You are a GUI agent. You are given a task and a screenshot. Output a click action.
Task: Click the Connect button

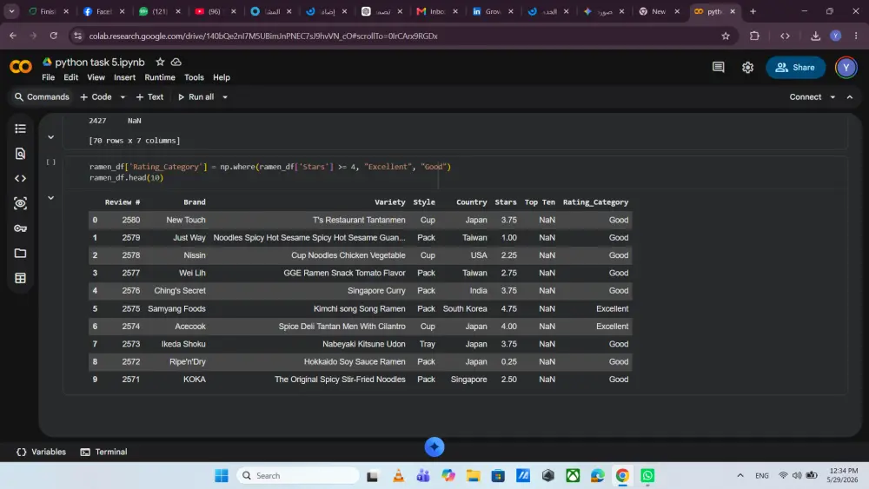pyautogui.click(x=806, y=97)
